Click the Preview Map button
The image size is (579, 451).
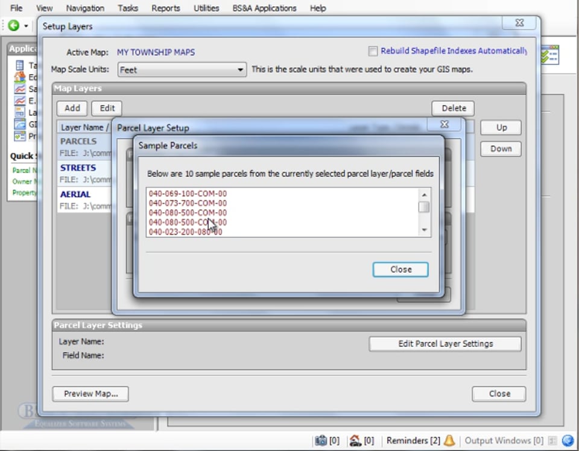point(90,394)
